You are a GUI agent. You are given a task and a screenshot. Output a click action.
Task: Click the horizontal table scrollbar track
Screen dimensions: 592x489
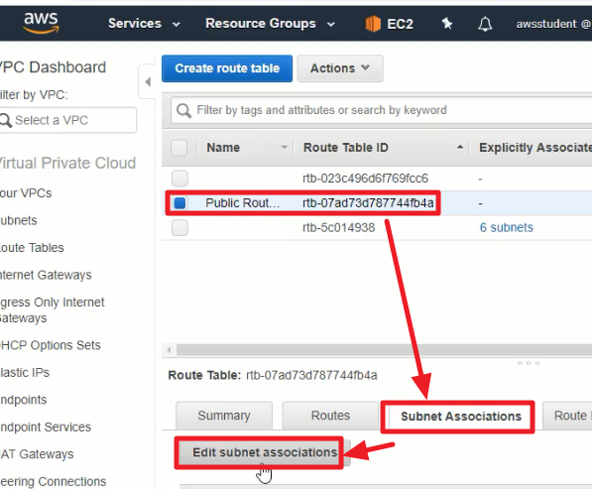384,350
